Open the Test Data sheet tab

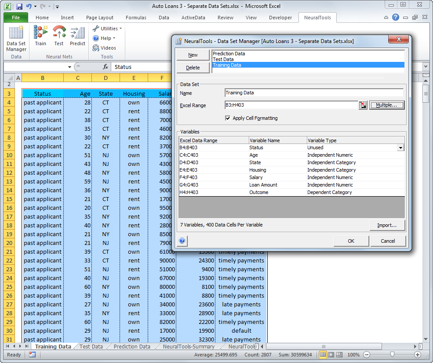point(91,346)
